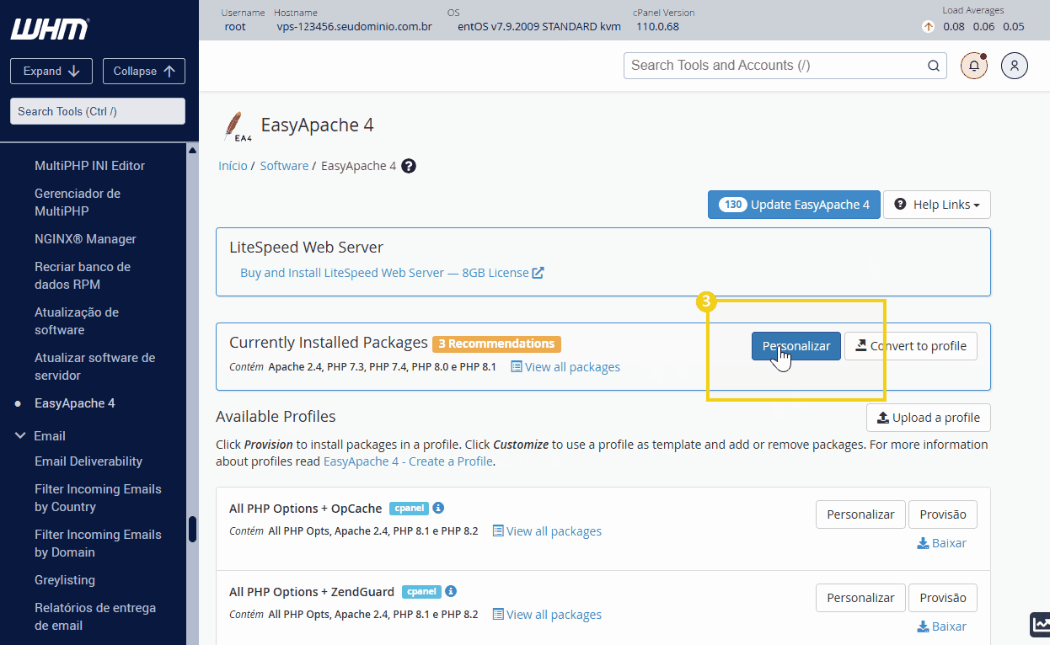The image size is (1050, 645).
Task: Open Greylisting in sidebar
Action: pos(65,580)
